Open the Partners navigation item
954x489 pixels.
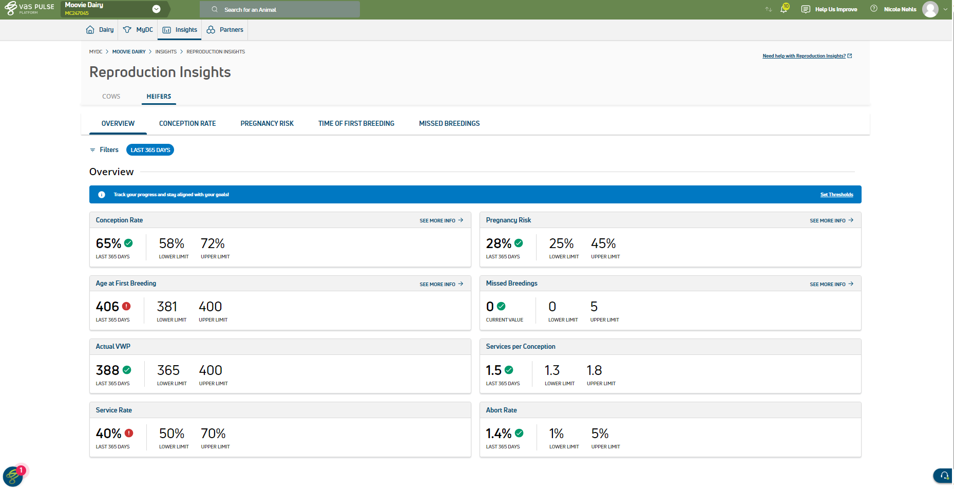tap(225, 30)
